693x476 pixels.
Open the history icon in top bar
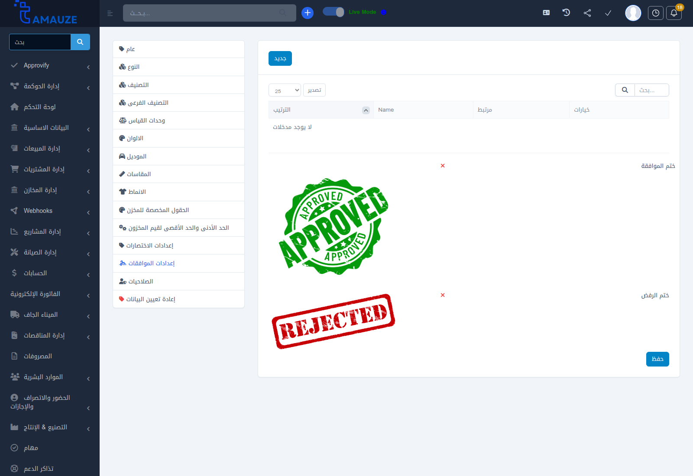coord(566,13)
